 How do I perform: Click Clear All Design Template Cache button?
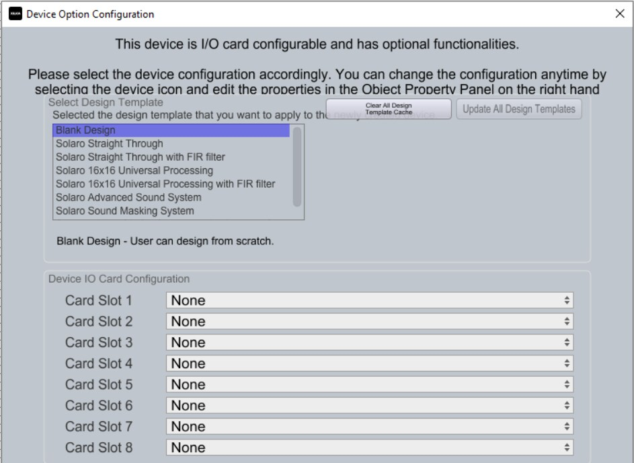point(389,109)
